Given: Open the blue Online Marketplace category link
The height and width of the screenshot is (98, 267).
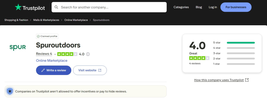Looking at the screenshot, I should click(x=52, y=60).
